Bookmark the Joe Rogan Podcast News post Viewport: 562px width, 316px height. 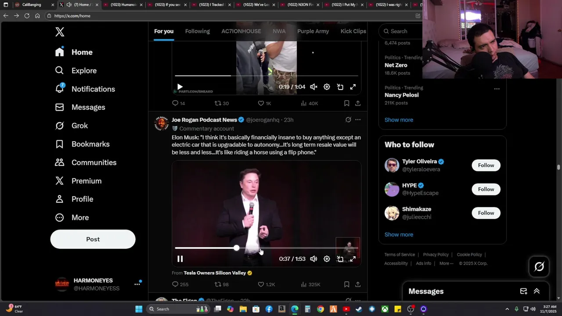pos(346,284)
